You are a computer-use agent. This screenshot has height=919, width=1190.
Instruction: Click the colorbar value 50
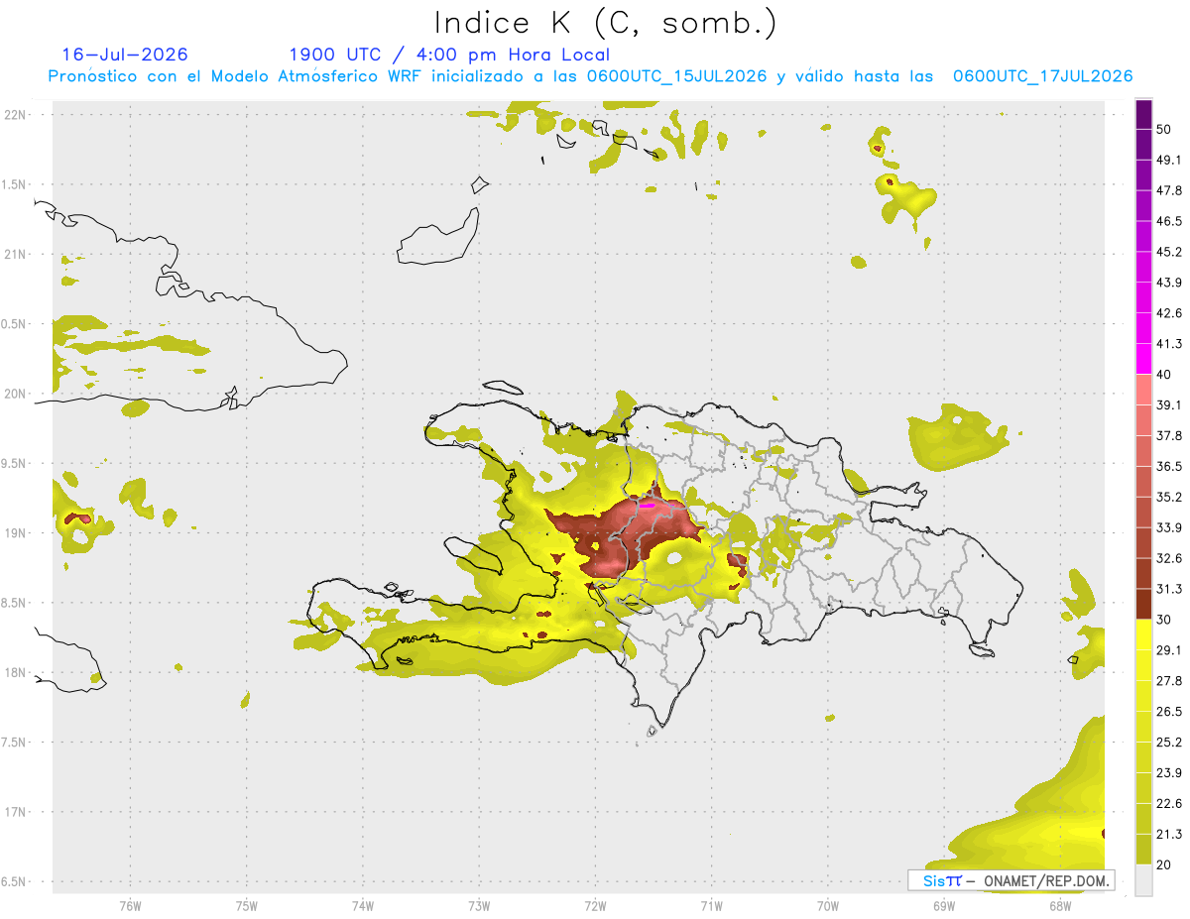pos(1163,130)
